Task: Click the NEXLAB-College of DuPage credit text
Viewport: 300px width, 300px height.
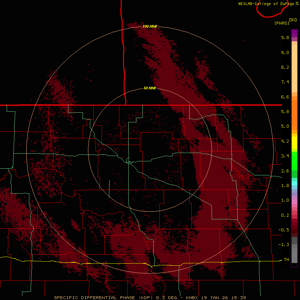Action: pos(266,4)
